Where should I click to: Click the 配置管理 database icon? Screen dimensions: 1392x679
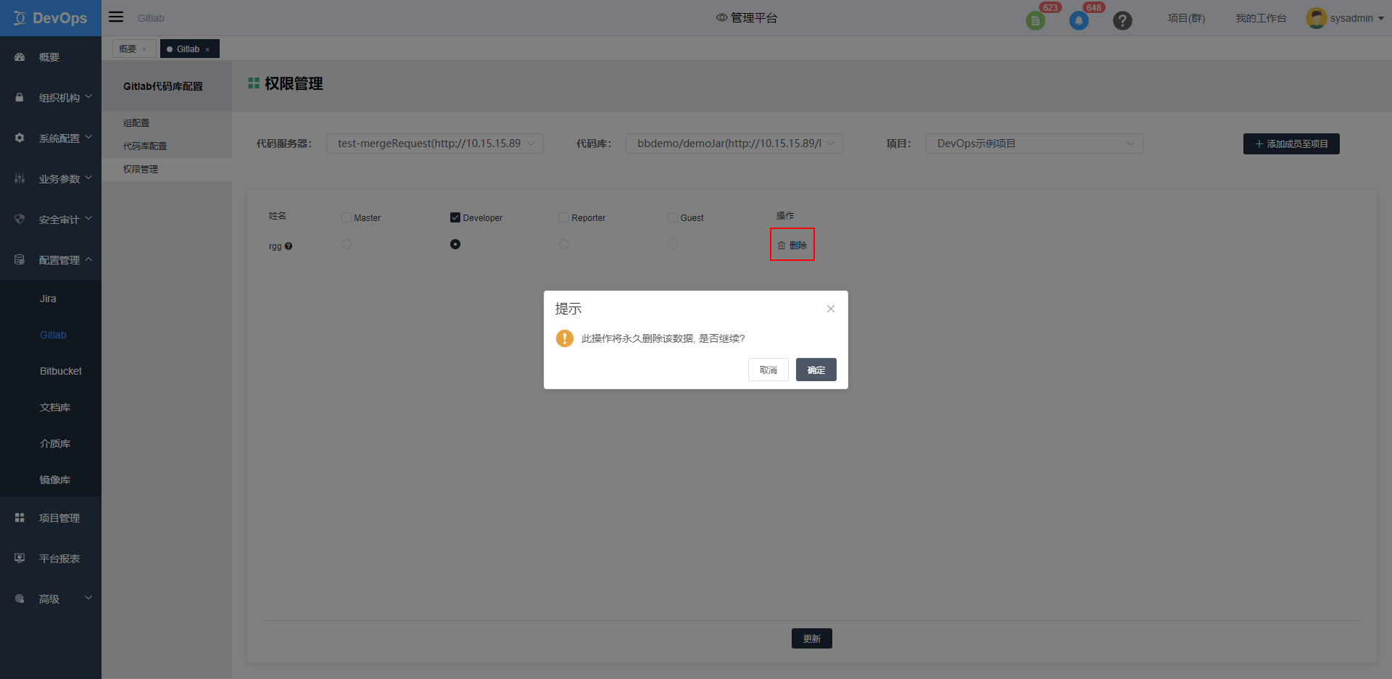coord(20,259)
